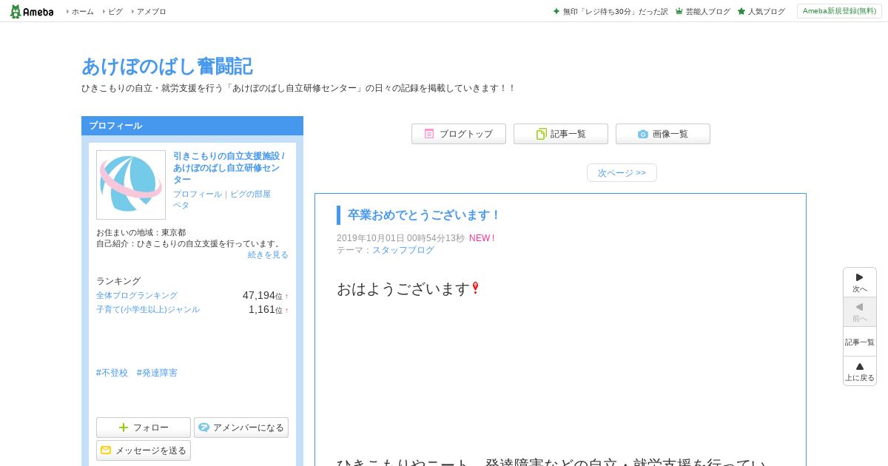Open the ピグ menu link
This screenshot has width=888, height=466.
[115, 11]
